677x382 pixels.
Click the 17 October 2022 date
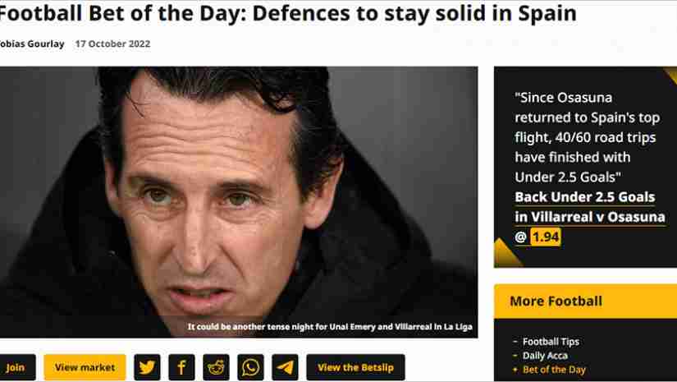[x=112, y=44]
